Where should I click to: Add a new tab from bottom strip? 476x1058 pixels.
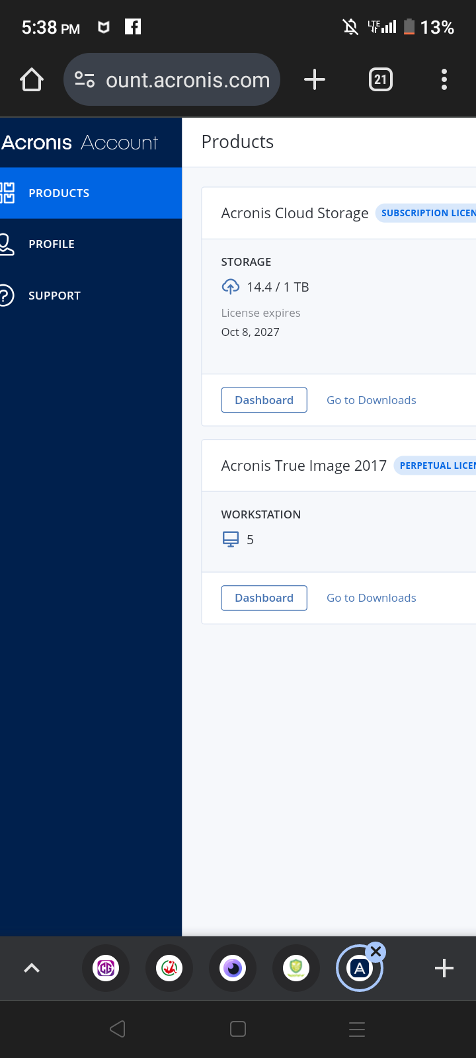(444, 968)
